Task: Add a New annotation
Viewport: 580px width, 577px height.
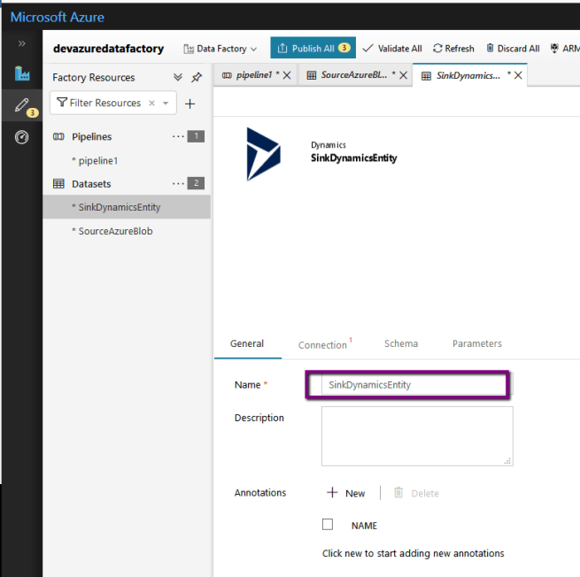Action: (x=345, y=493)
